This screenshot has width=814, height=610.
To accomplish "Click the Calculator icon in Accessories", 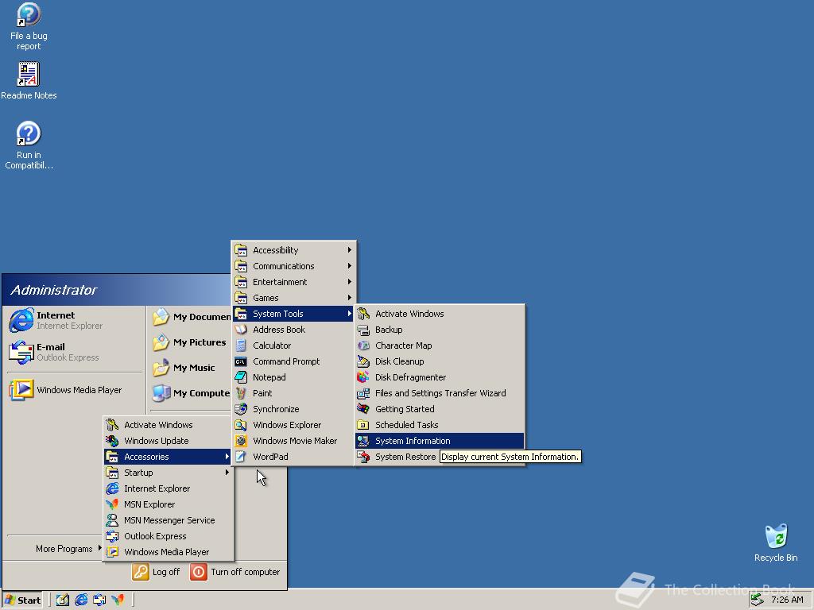I will (241, 346).
